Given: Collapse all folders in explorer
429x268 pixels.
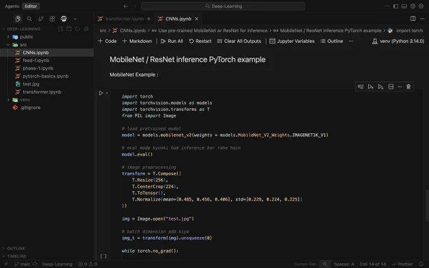Looking at the screenshot, I should pos(86,29).
